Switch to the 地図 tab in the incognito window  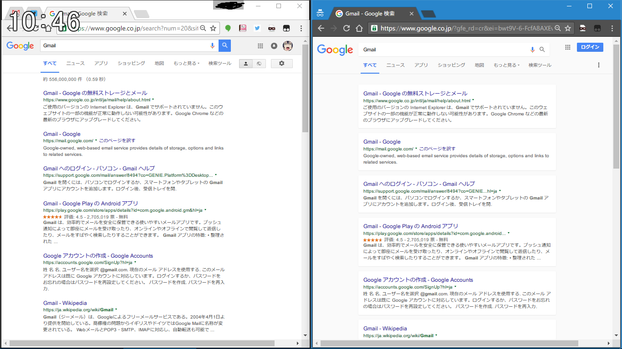pos(479,65)
